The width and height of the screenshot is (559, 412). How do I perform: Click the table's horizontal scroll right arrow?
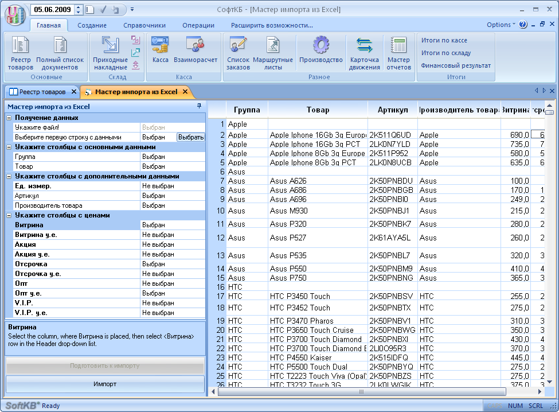coord(540,392)
